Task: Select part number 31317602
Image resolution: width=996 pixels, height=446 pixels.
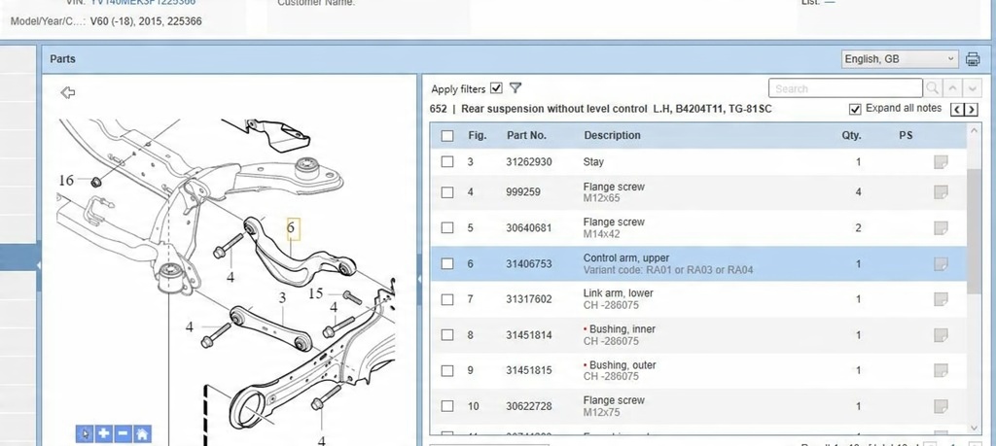Action: pos(528,299)
